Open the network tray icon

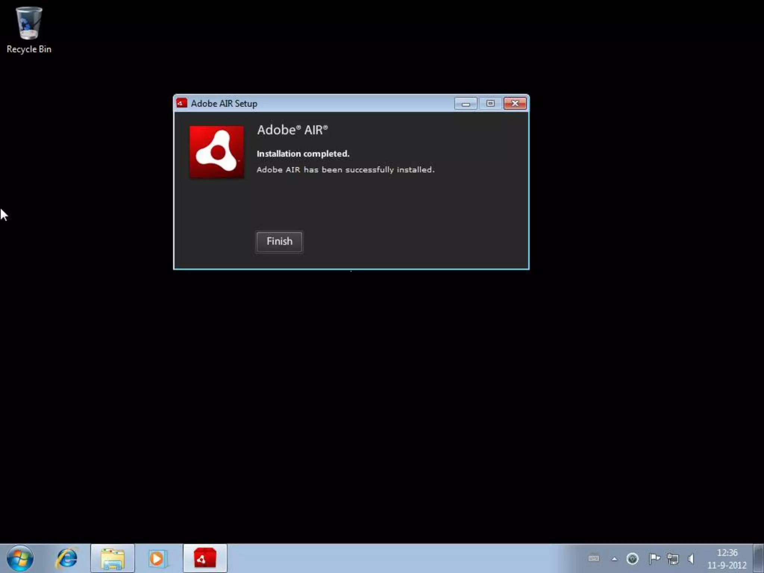673,558
